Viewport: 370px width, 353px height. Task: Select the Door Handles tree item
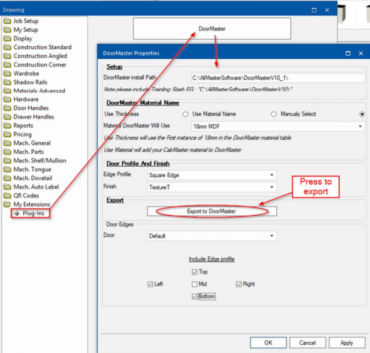31,108
